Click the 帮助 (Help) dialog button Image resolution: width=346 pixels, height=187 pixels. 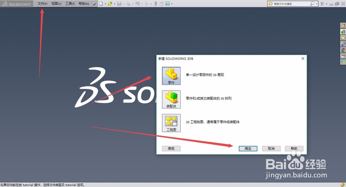click(294, 149)
